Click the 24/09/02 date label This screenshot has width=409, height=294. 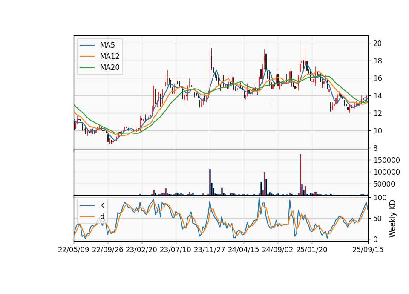(x=277, y=250)
